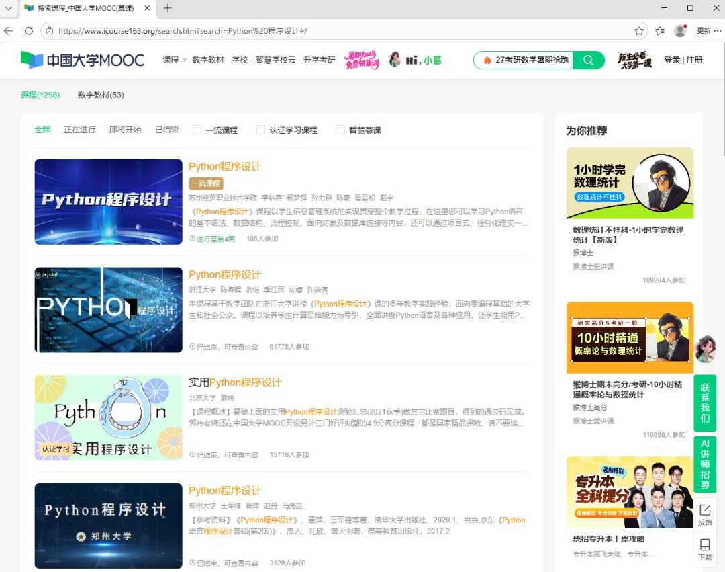
Task: Click 登录 to sign in
Action: click(672, 60)
